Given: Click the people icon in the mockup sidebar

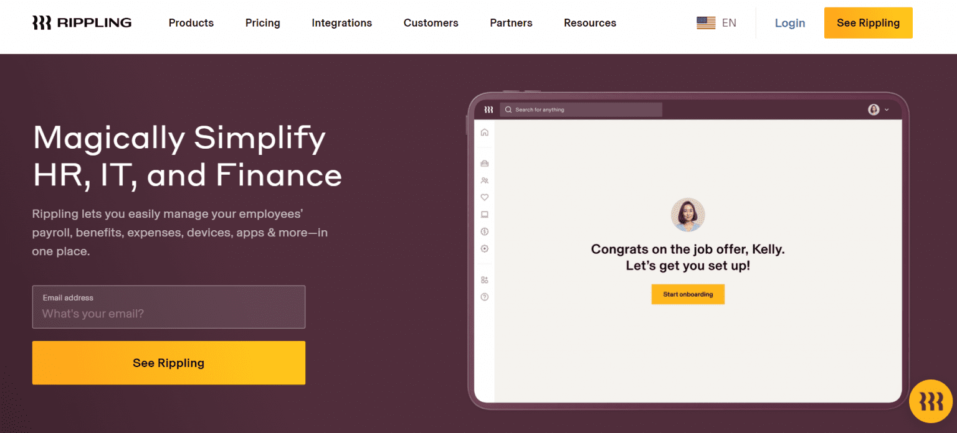Looking at the screenshot, I should pos(485,180).
